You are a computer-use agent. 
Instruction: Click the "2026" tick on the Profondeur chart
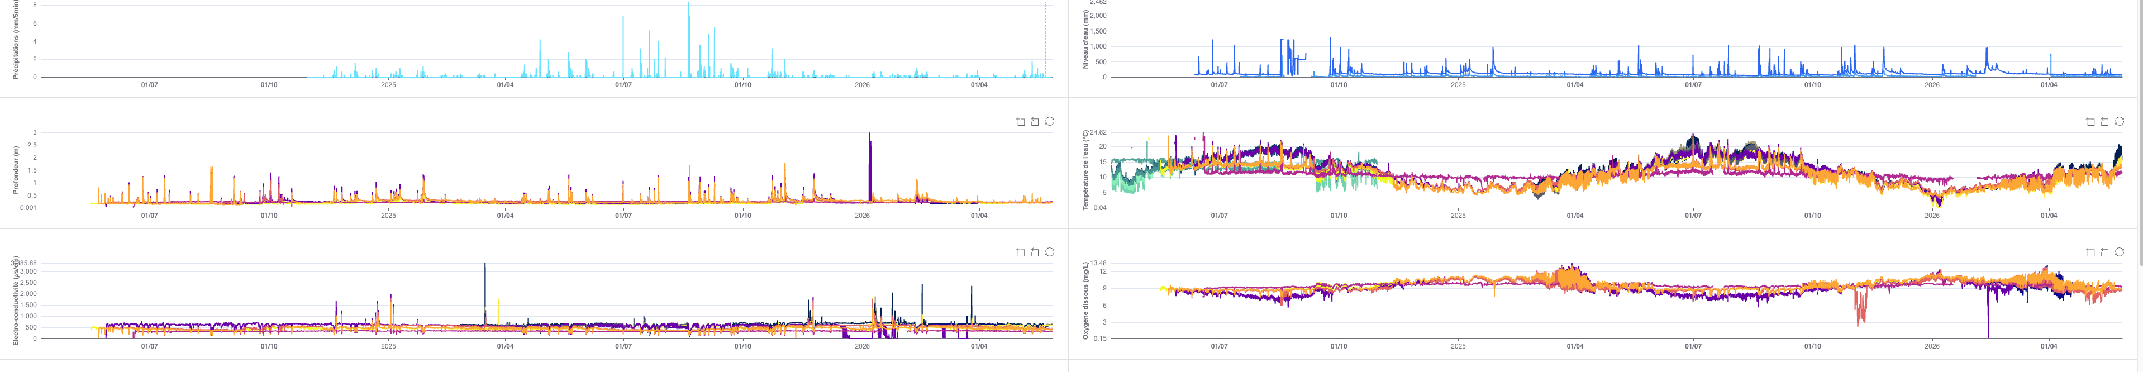click(x=862, y=216)
